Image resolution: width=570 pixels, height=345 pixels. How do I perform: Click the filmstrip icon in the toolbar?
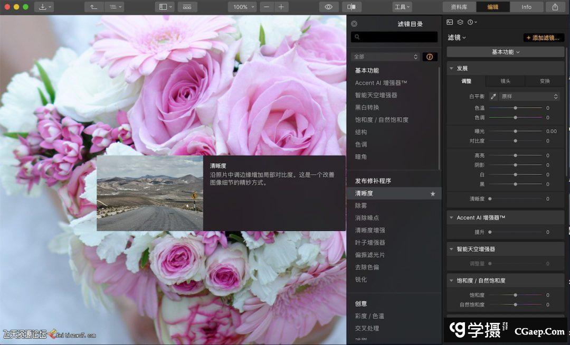(187, 7)
